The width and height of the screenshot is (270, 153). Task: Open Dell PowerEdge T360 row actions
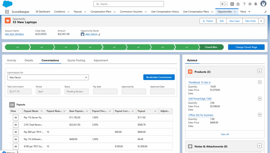(260, 99)
